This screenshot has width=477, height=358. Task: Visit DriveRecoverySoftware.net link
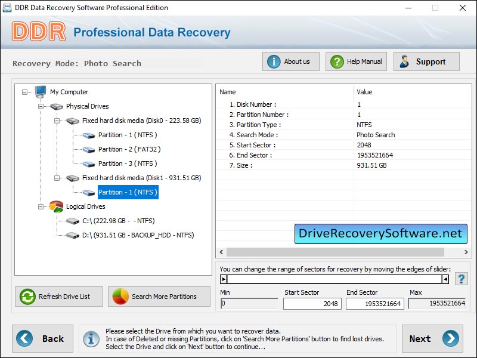[380, 234]
